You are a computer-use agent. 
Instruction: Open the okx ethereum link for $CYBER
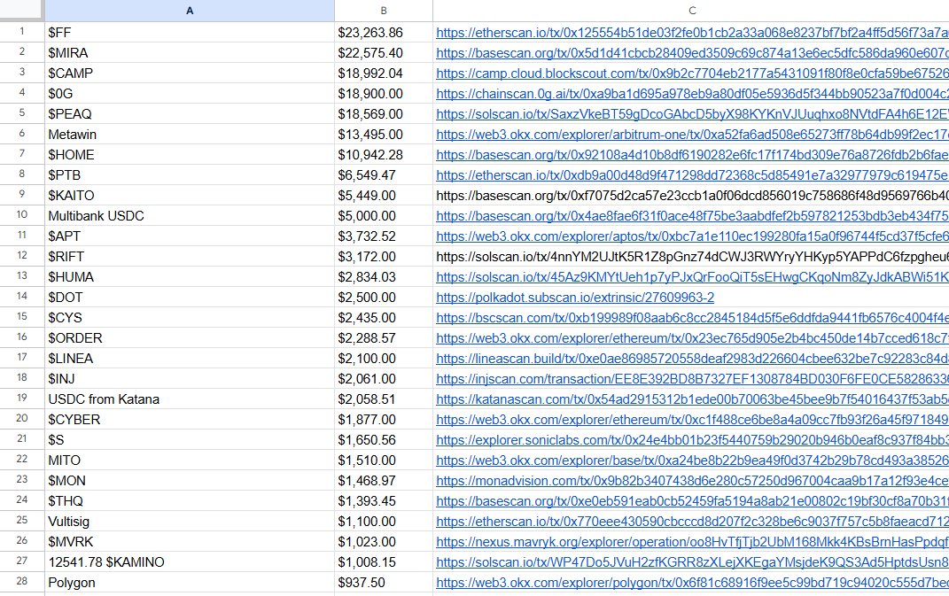(692, 420)
